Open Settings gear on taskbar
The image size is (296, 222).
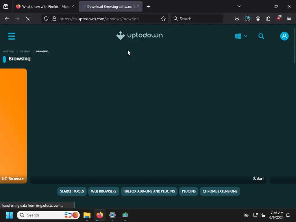112,215
